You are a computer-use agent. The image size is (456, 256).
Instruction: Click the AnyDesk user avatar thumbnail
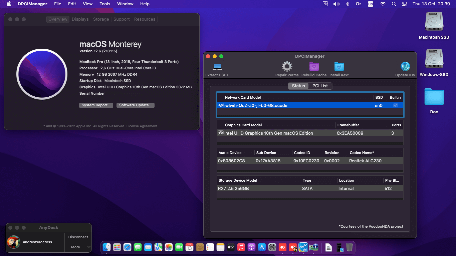14,242
